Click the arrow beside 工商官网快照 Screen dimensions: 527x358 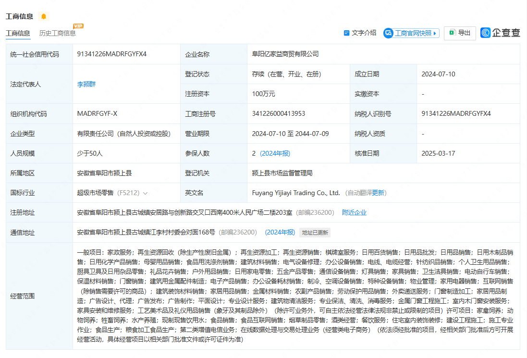click(435, 34)
